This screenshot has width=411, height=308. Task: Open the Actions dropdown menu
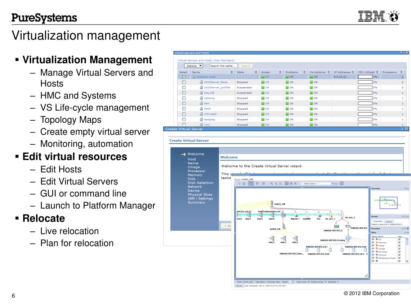(193, 66)
